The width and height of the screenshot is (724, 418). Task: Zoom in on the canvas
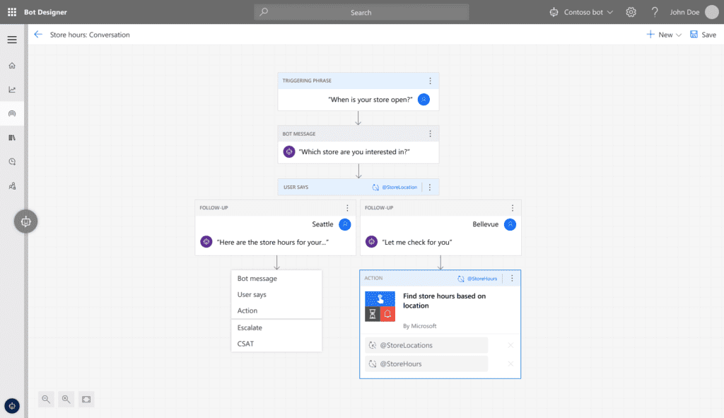pos(66,400)
